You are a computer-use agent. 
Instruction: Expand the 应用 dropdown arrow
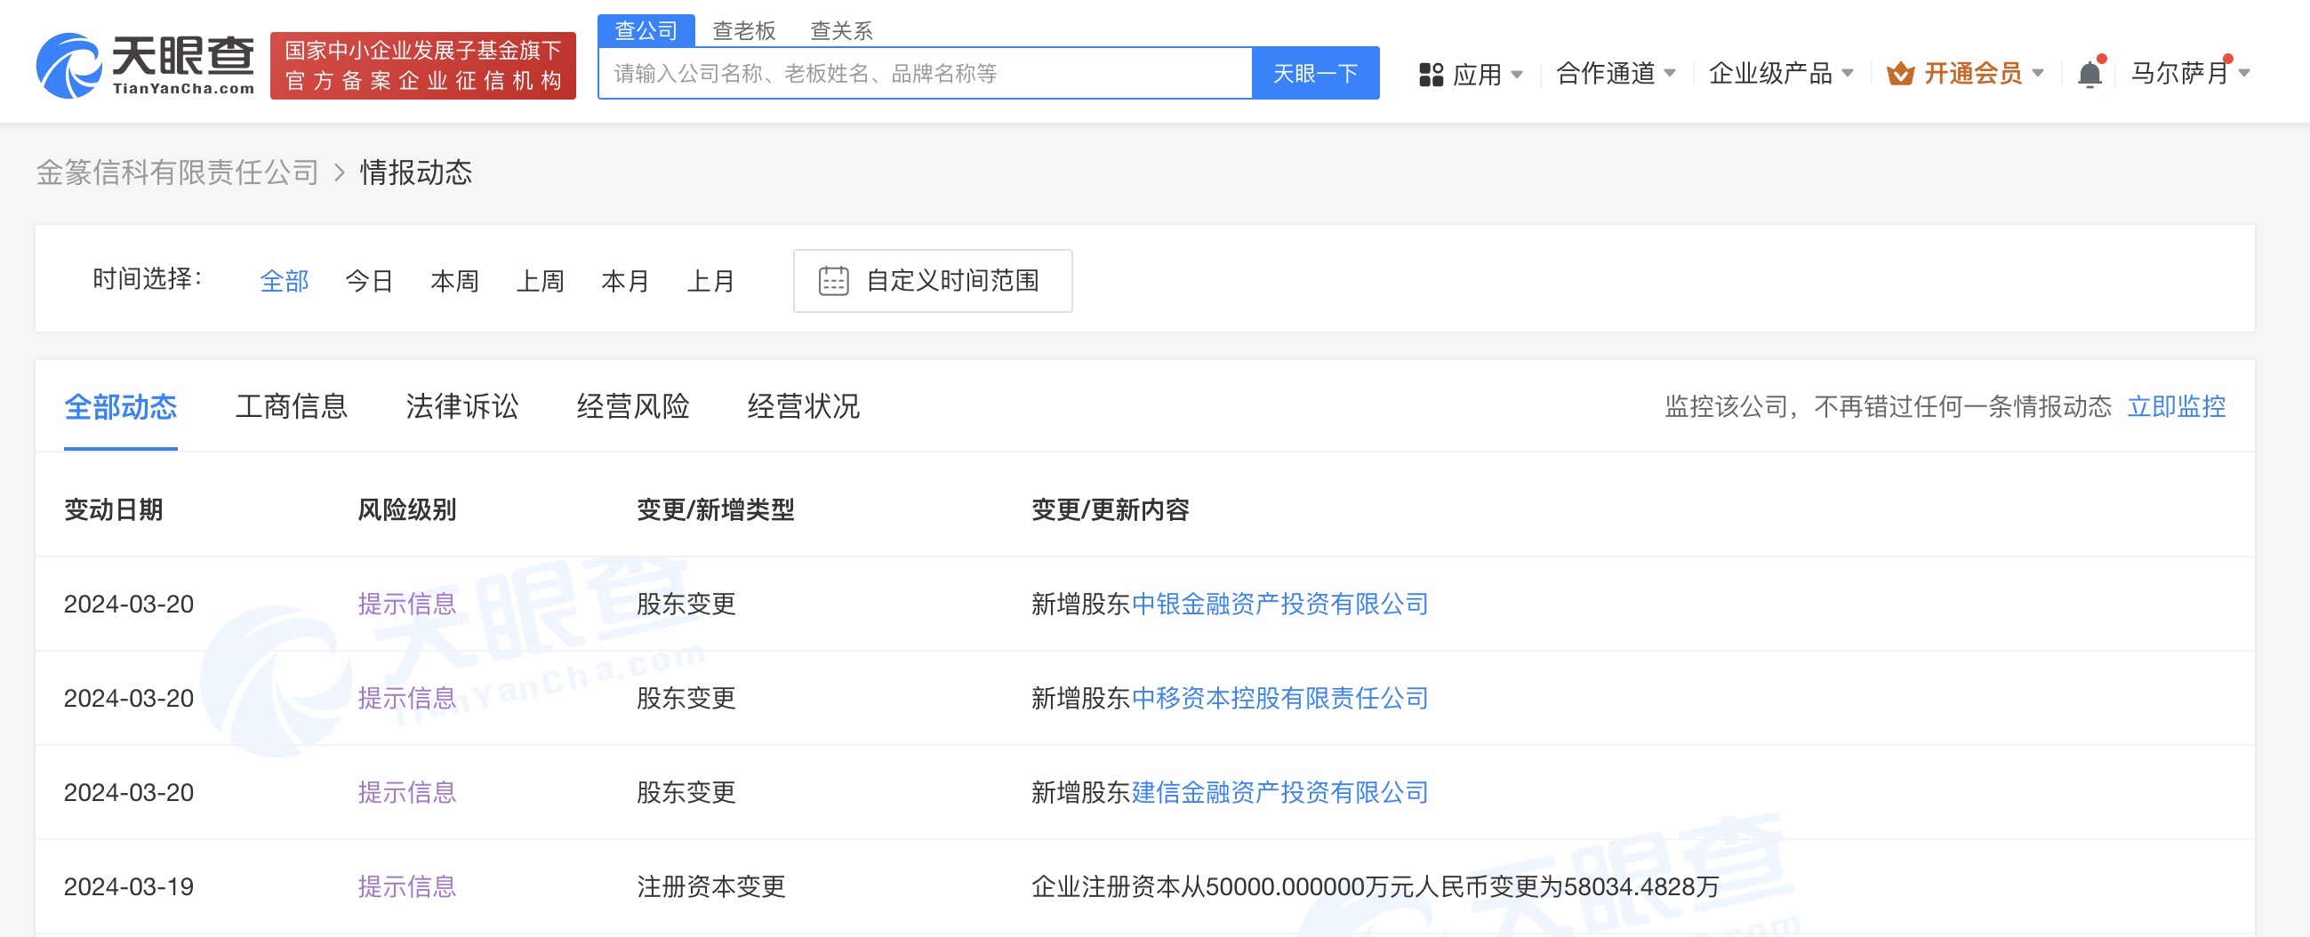point(1517,74)
